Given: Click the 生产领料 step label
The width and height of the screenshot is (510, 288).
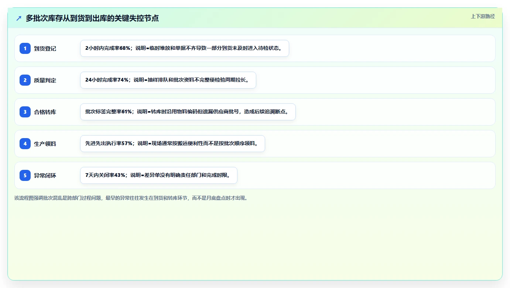Looking at the screenshot, I should pyautogui.click(x=45, y=144).
